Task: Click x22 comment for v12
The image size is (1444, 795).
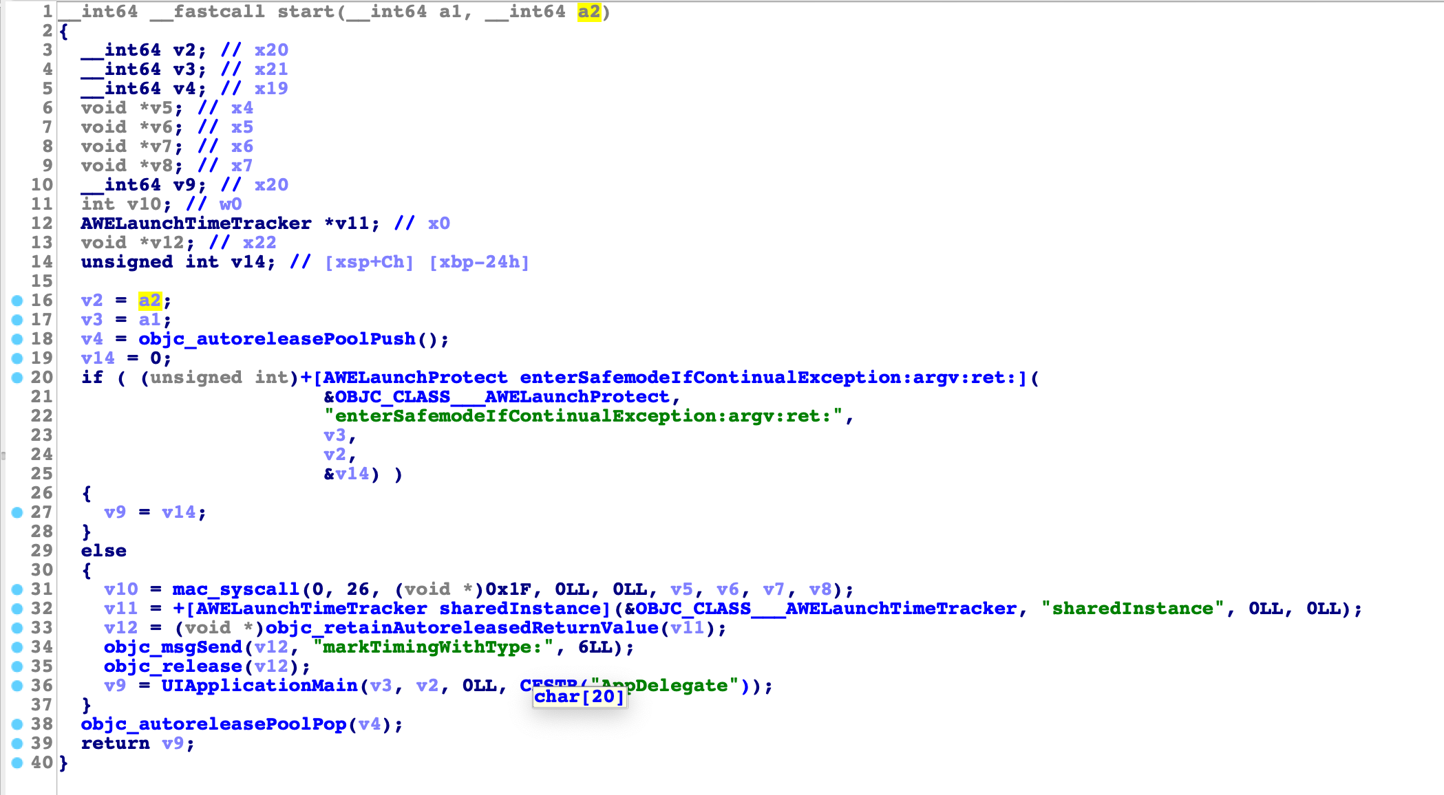Action: pyautogui.click(x=259, y=243)
